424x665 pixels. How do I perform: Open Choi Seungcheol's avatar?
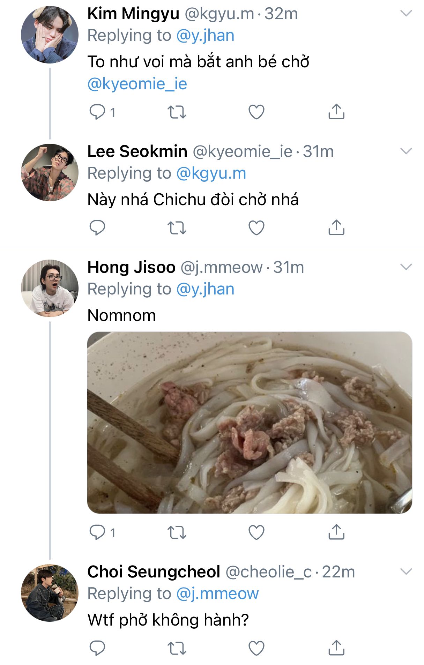pos(50,593)
